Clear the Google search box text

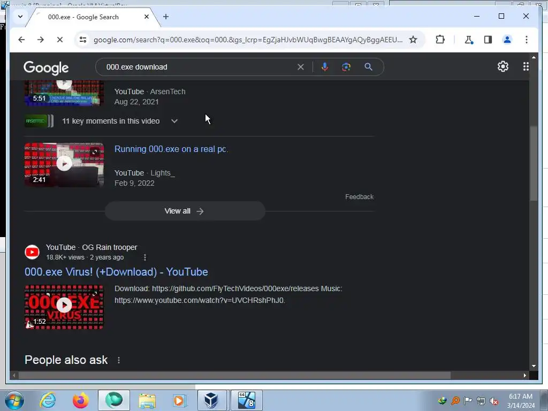click(x=301, y=67)
